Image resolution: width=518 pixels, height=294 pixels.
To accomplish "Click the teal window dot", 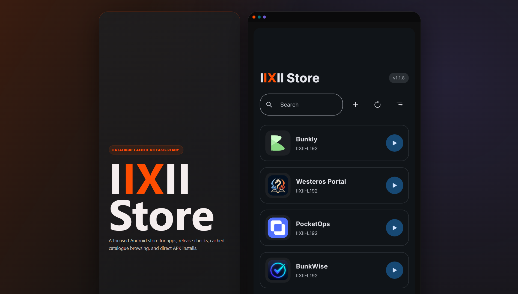I will pos(259,17).
